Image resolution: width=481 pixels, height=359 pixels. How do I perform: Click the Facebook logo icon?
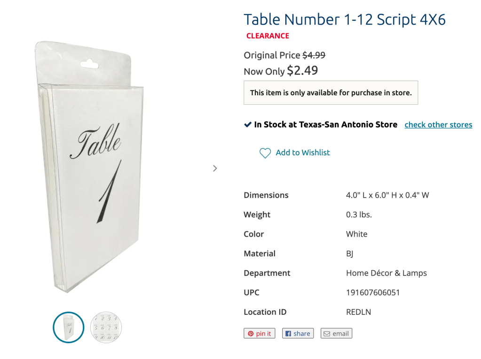[x=288, y=334]
